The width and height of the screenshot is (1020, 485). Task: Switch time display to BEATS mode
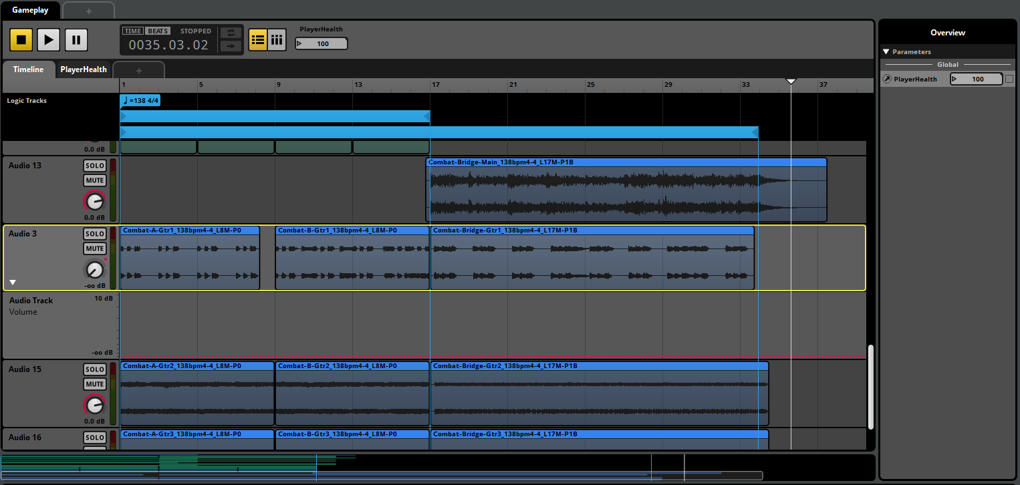coord(158,31)
